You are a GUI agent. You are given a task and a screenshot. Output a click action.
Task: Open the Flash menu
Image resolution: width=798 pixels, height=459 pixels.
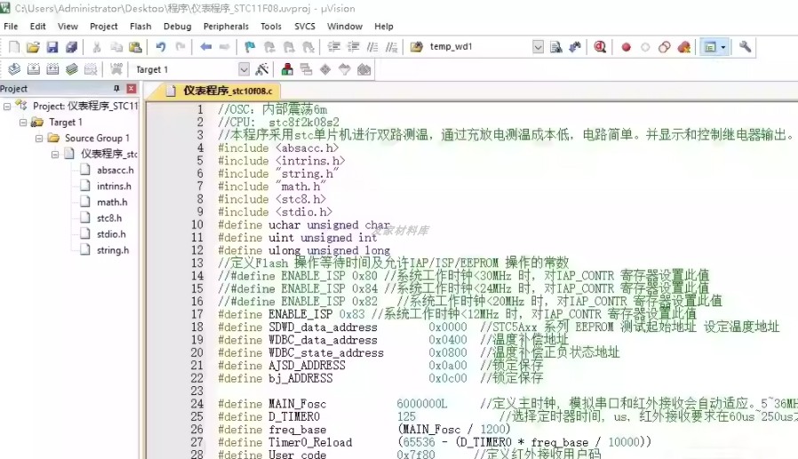tap(140, 27)
